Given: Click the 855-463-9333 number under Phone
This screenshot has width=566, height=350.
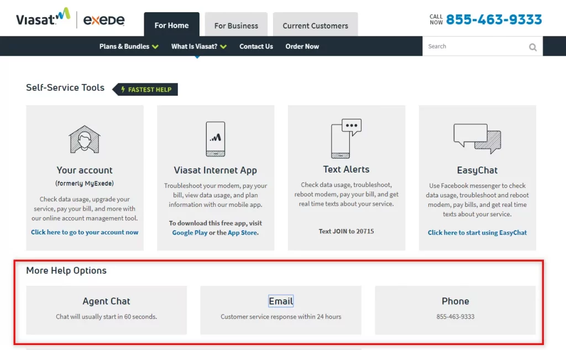Looking at the screenshot, I should (455, 317).
